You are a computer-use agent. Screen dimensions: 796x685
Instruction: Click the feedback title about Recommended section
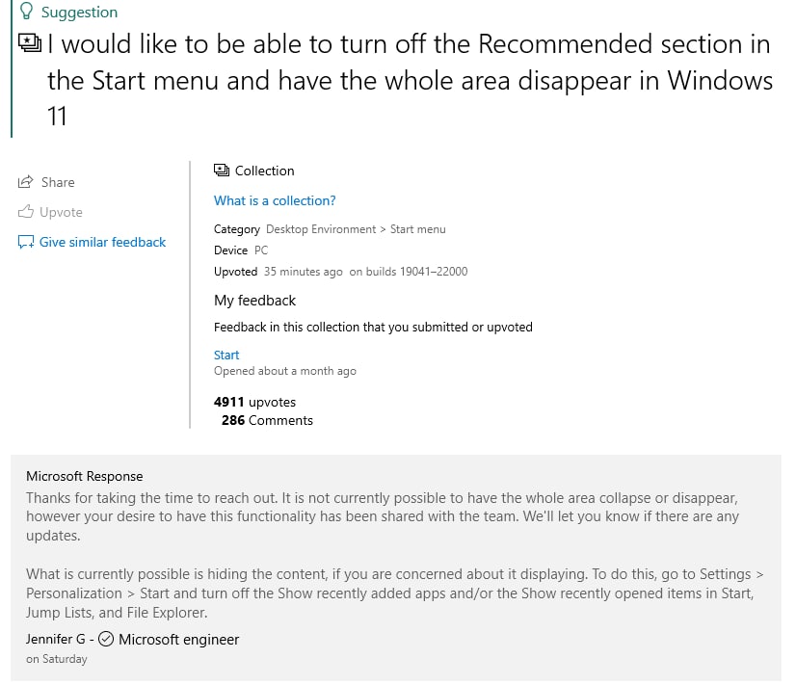[410, 80]
